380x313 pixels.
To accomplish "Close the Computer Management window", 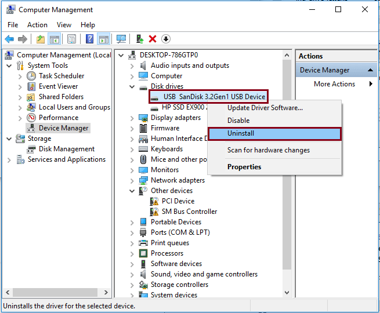I will (365, 10).
